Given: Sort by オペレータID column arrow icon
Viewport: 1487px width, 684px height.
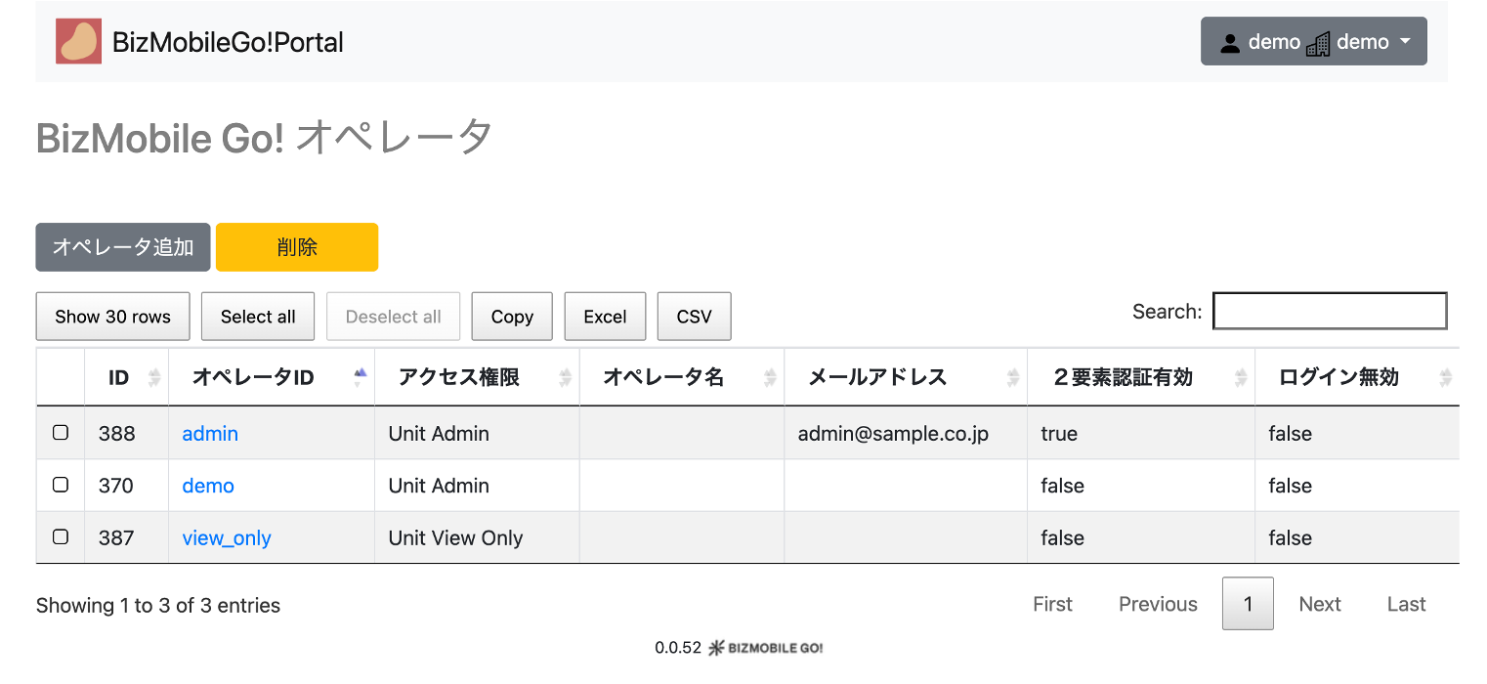Looking at the screenshot, I should tap(360, 377).
